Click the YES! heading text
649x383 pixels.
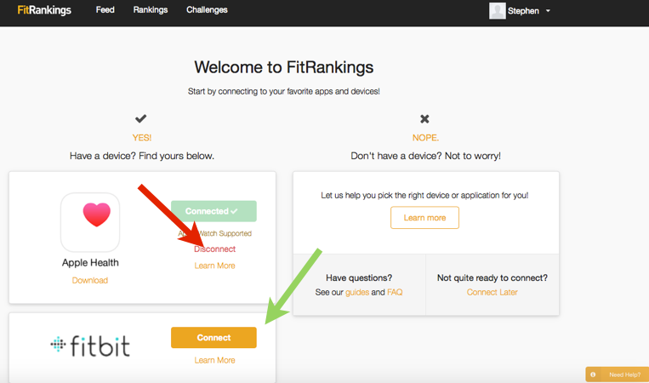[141, 138]
